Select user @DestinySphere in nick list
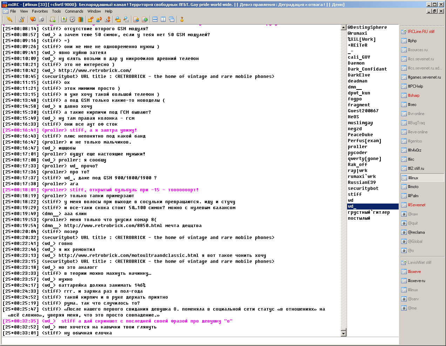 (367, 27)
